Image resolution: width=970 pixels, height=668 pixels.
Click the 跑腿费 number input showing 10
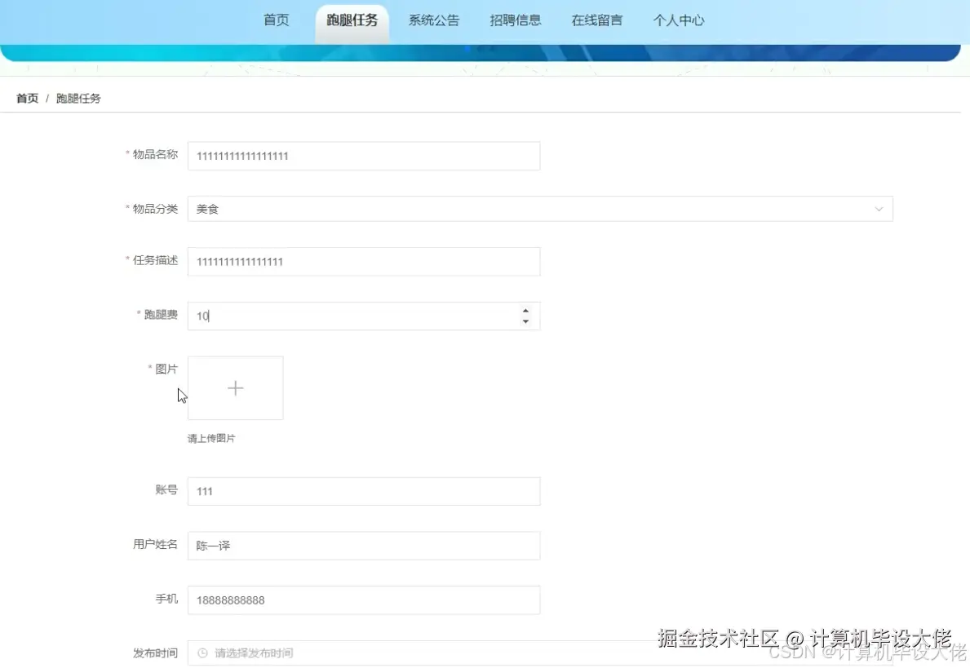(351, 316)
